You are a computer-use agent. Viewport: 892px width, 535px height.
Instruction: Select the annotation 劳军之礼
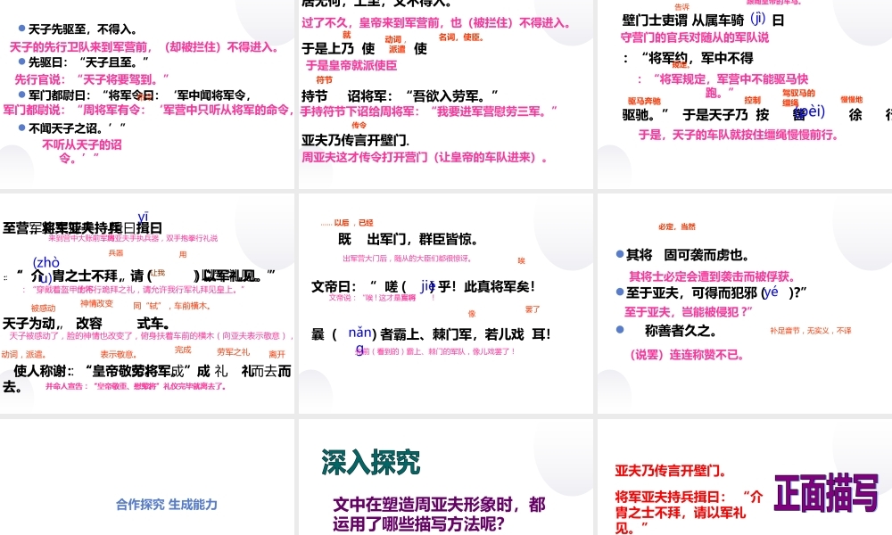(233, 352)
